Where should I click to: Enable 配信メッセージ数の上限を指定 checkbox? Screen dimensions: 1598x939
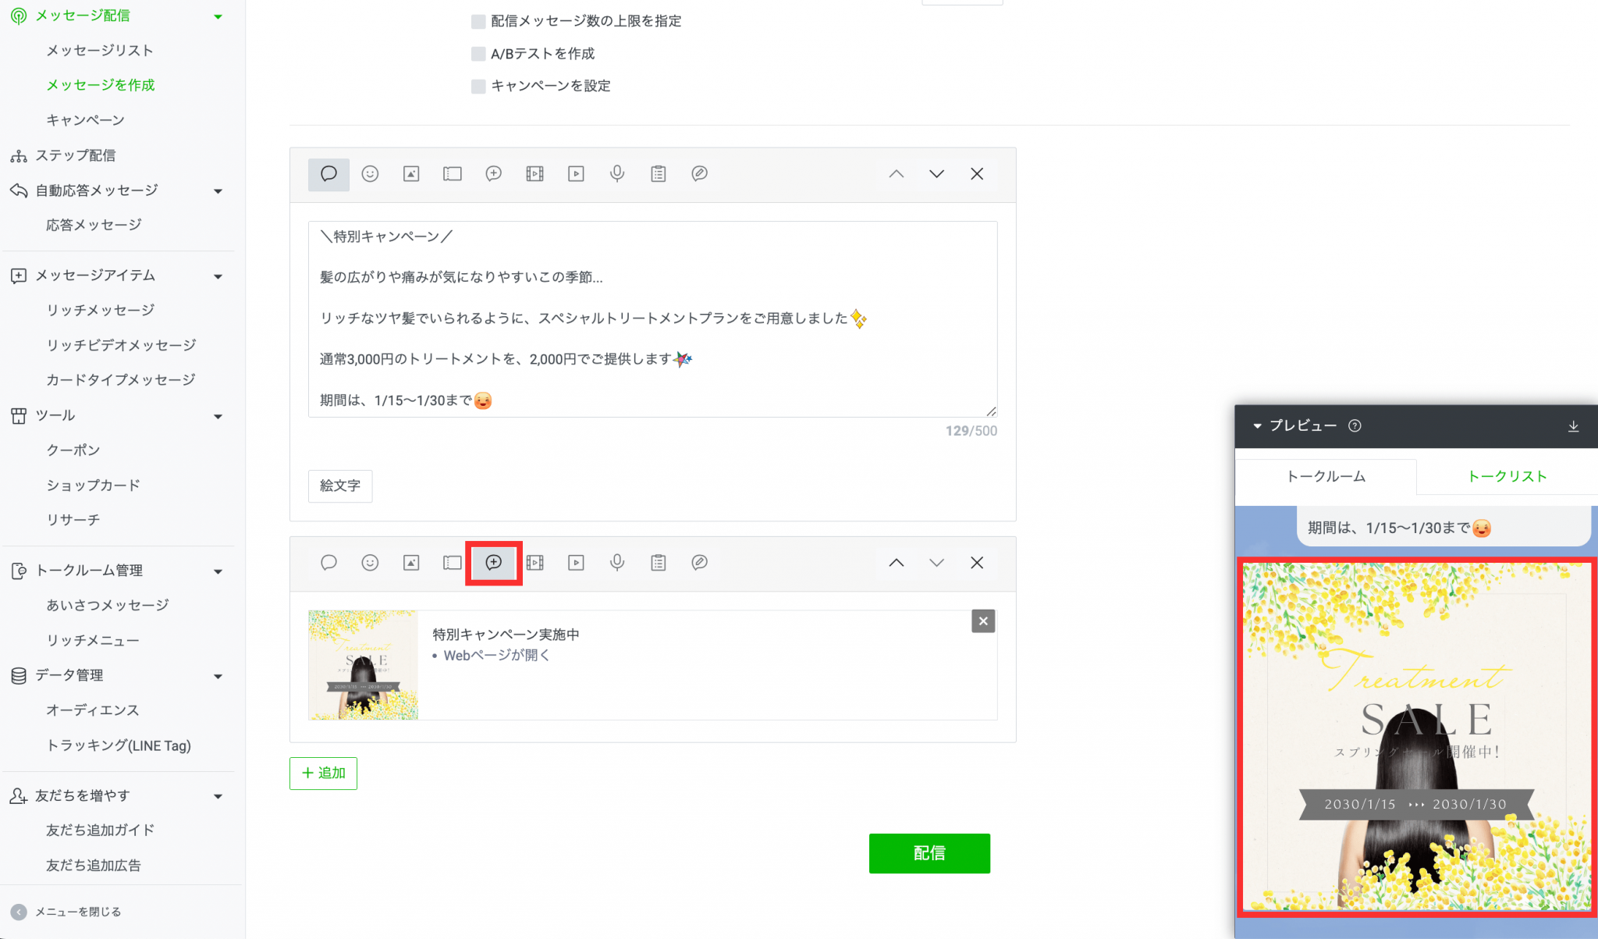[x=478, y=21]
